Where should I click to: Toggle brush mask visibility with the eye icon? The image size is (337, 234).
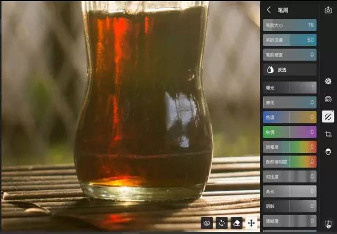click(207, 223)
